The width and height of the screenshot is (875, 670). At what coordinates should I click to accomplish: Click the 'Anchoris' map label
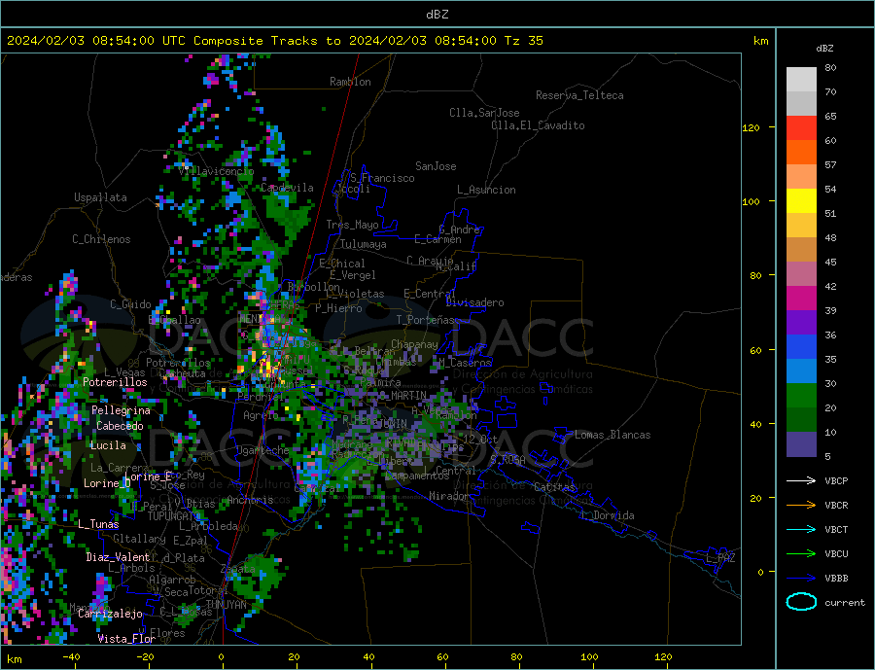[x=250, y=500]
